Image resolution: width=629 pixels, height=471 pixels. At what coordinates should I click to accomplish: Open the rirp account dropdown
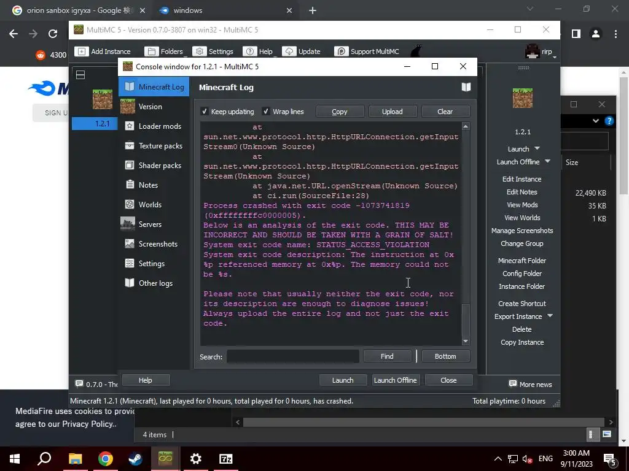point(541,52)
